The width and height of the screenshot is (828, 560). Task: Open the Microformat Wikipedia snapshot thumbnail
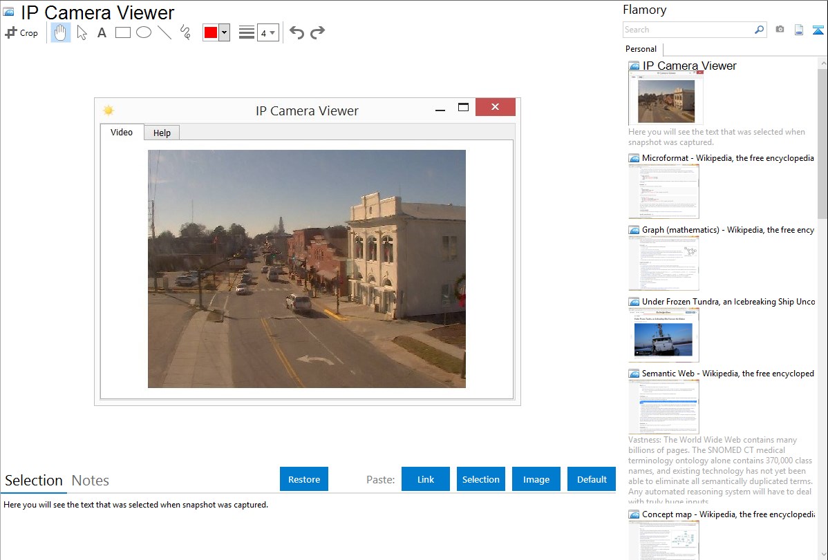click(664, 191)
